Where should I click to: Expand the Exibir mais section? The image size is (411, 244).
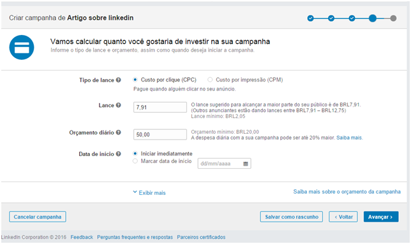tap(149, 193)
